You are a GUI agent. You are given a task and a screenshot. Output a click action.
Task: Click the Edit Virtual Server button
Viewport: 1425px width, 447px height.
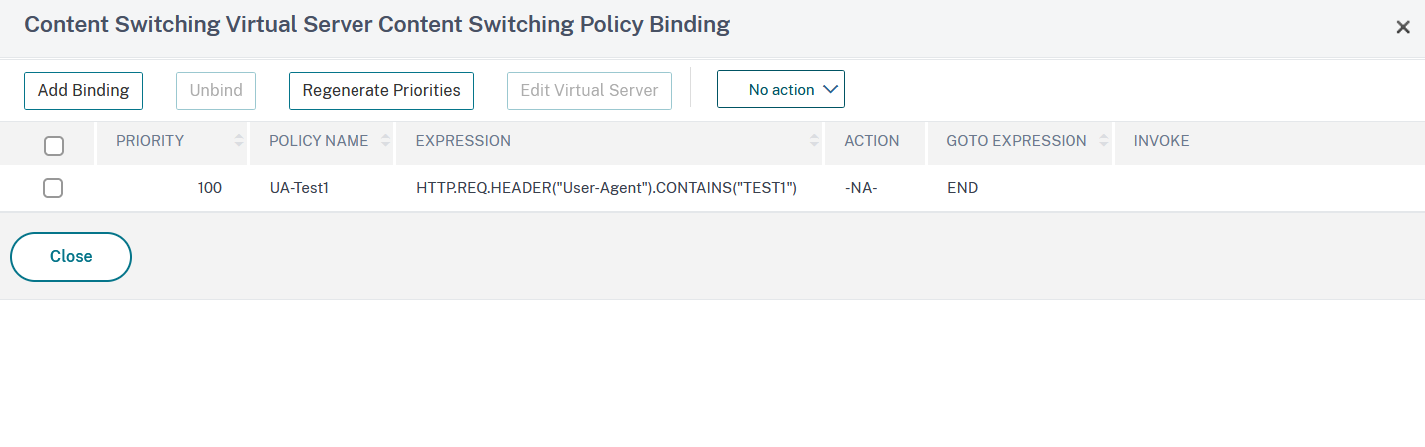[589, 90]
